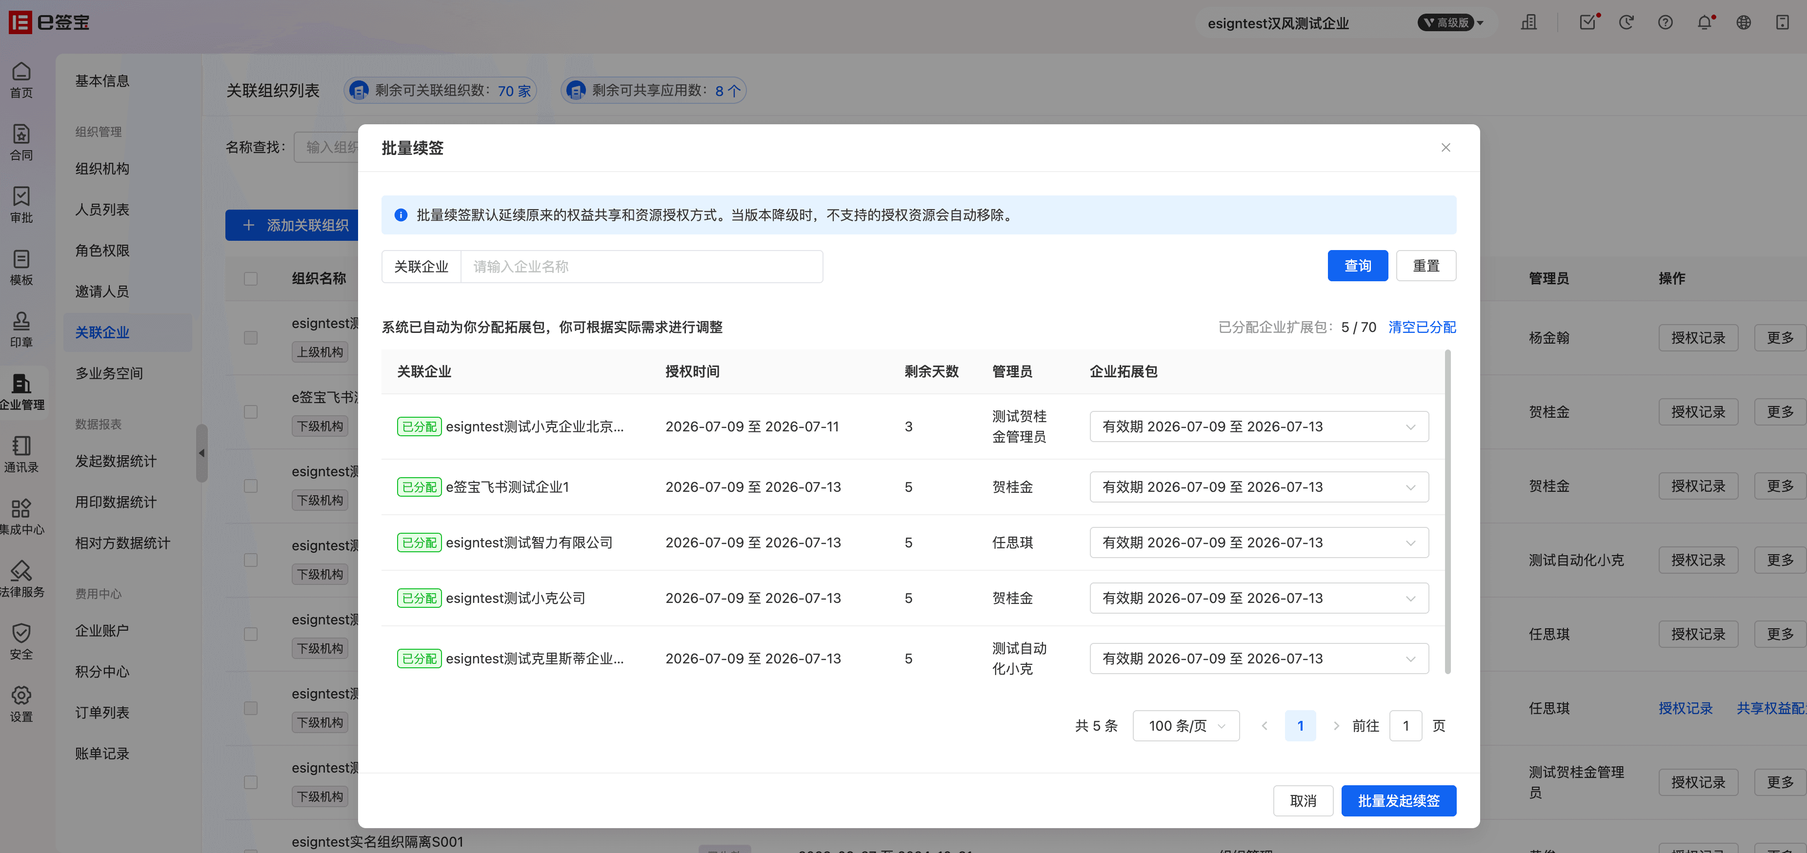Image resolution: width=1807 pixels, height=853 pixels.
Task: Click the dialog table vertical scrollbar
Action: [x=1448, y=512]
